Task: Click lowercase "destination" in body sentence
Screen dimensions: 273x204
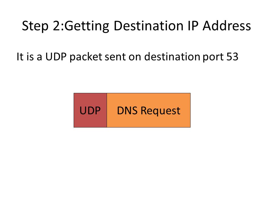Action: point(172,57)
